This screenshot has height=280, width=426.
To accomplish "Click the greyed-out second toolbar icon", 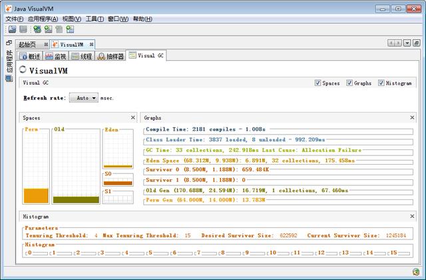I will pyautogui.click(x=23, y=29).
